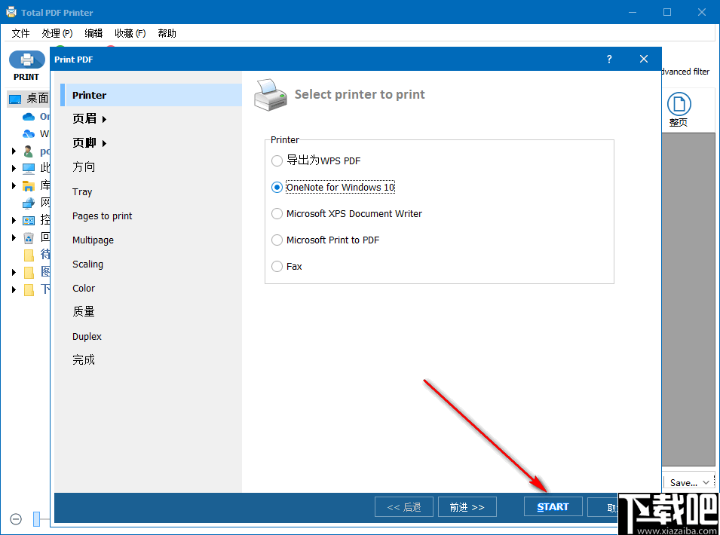Click the 前进 >> forward button
This screenshot has width=720, height=535.
coord(467,506)
